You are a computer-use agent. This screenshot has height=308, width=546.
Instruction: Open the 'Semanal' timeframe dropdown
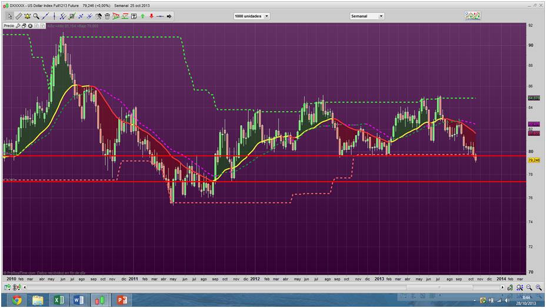pyautogui.click(x=367, y=16)
